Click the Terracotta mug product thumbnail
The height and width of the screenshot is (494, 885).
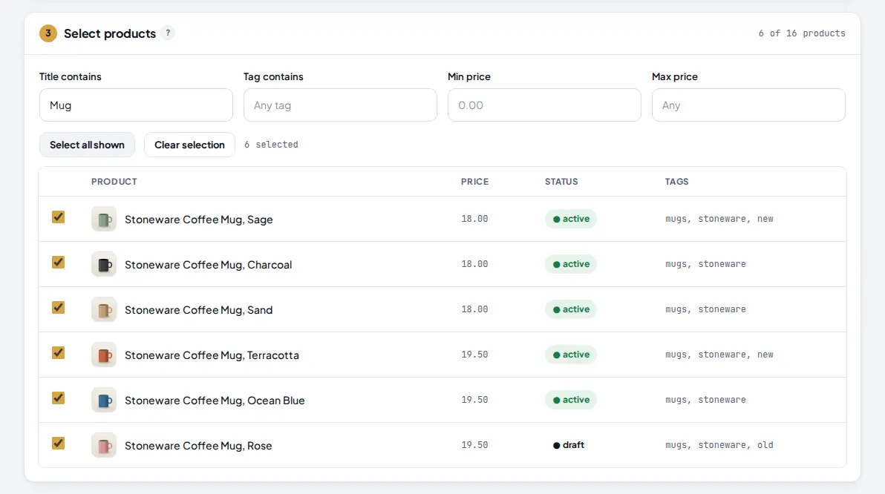104,355
